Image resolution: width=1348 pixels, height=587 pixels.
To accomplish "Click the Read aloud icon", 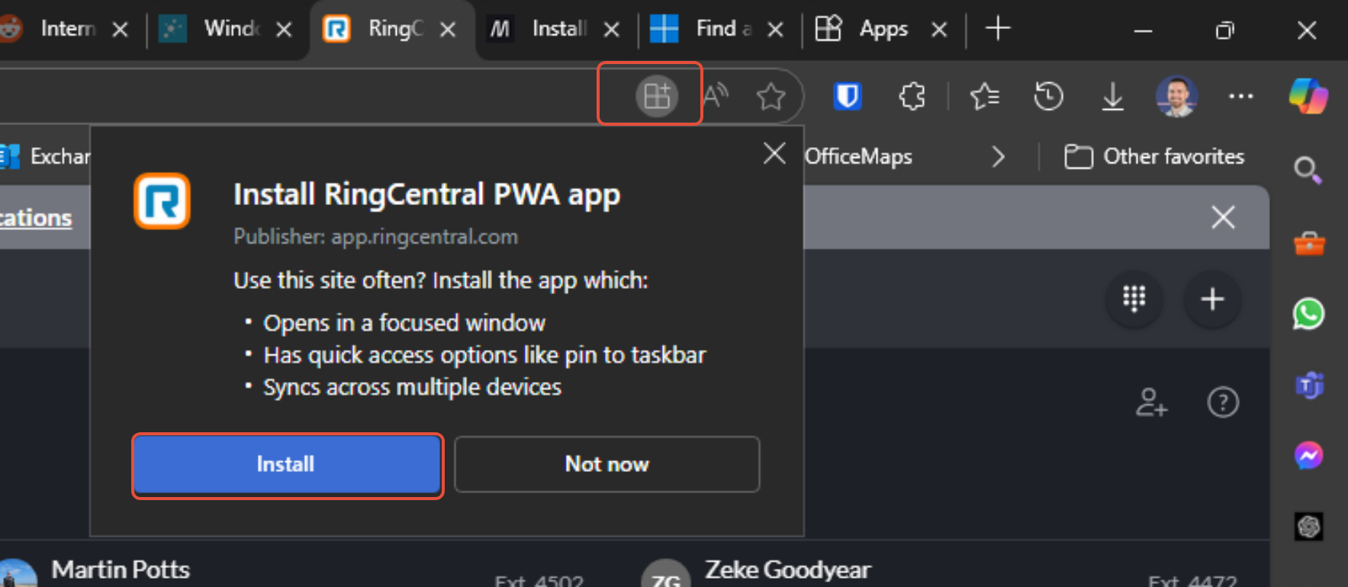I will pos(716,96).
